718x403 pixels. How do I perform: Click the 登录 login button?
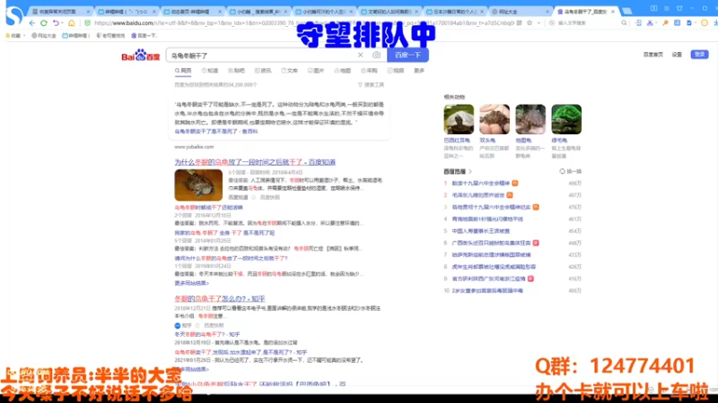699,55
